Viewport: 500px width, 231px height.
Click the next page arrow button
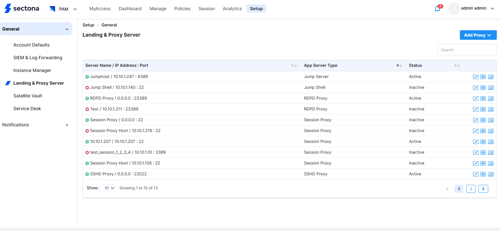coord(483,189)
